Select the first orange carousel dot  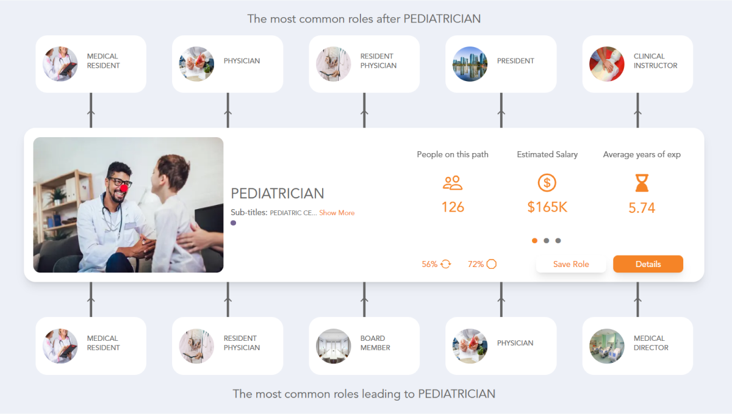tap(534, 240)
